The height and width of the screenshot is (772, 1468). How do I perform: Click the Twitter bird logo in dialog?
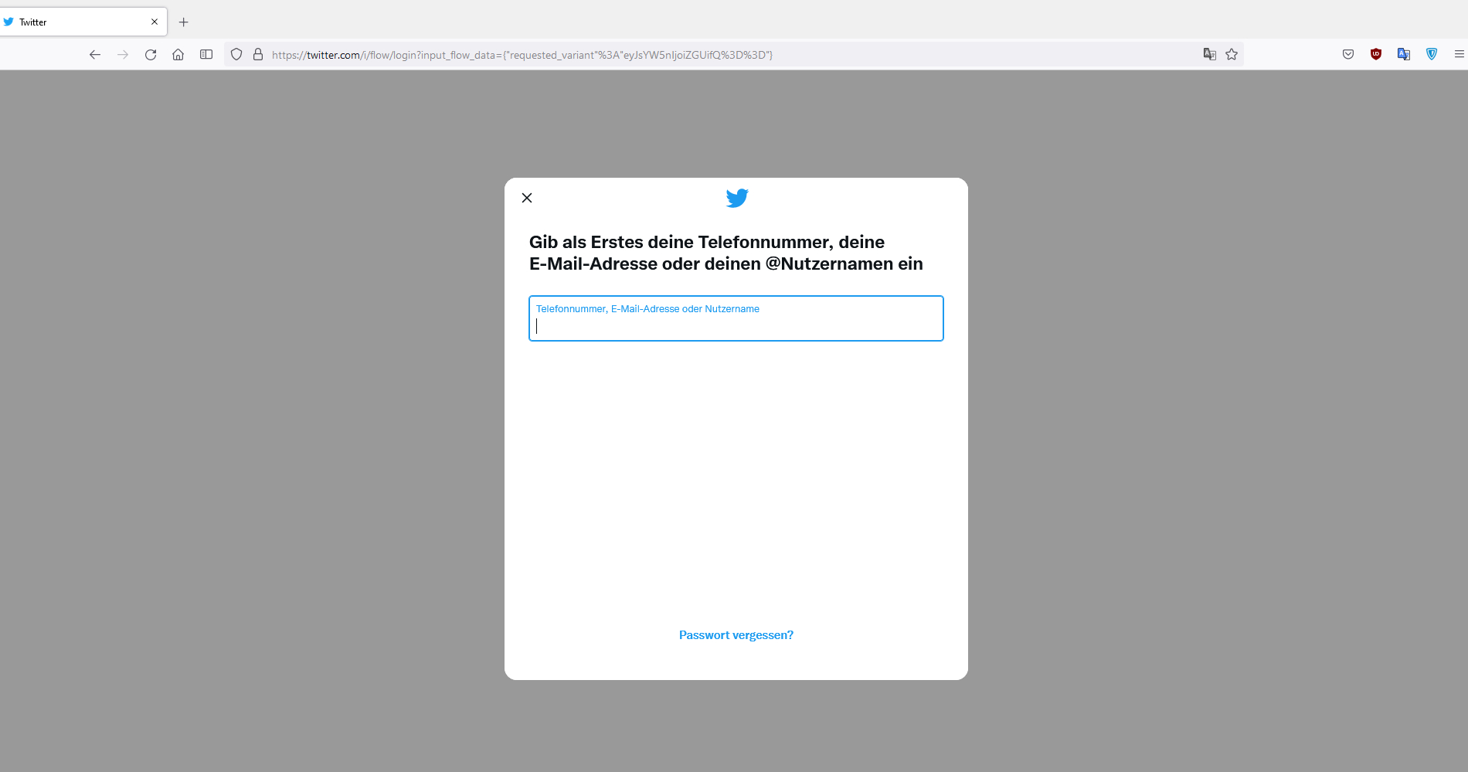(737, 199)
